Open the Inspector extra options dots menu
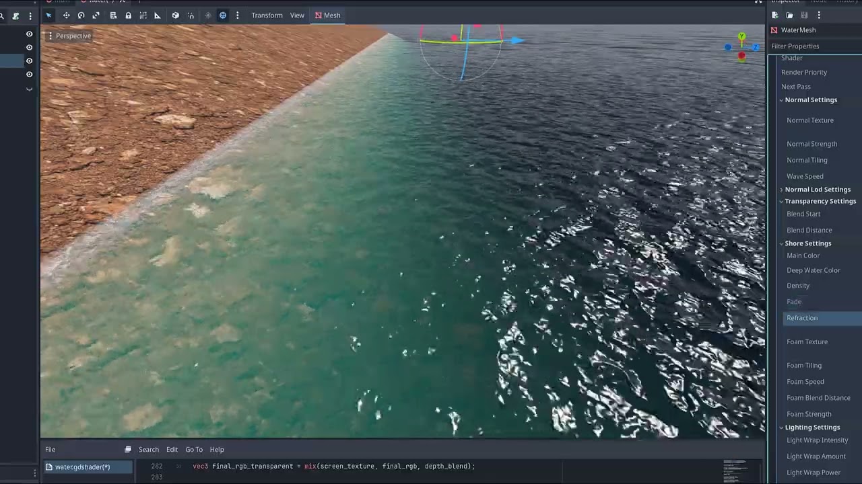The height and width of the screenshot is (484, 862). coord(819,15)
